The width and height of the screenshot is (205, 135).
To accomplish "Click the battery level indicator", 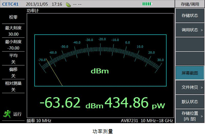I will pos(147,4).
